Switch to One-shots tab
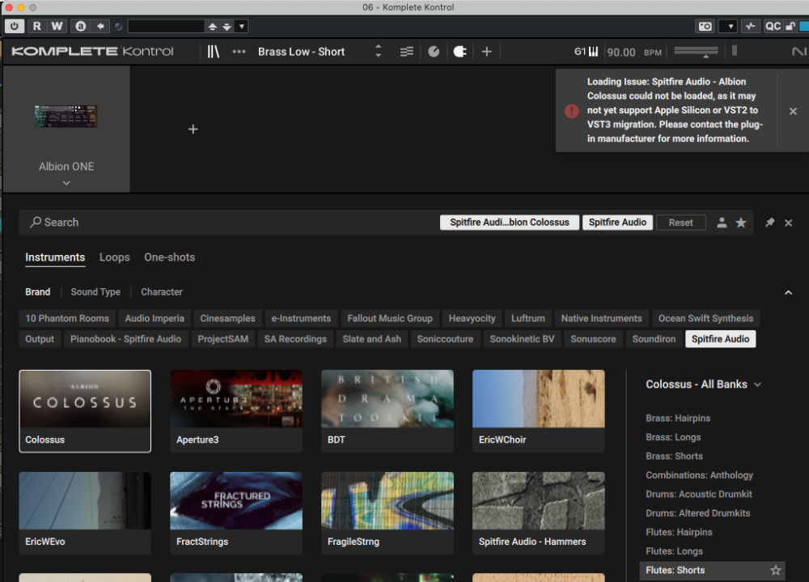Image resolution: width=809 pixels, height=582 pixels. (x=169, y=257)
